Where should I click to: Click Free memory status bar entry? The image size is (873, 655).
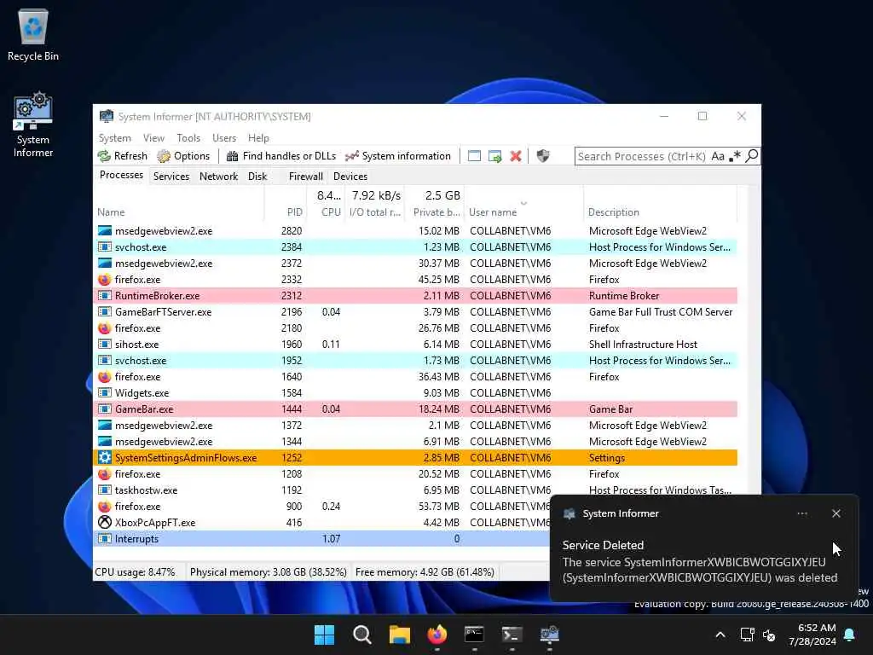pyautogui.click(x=425, y=572)
